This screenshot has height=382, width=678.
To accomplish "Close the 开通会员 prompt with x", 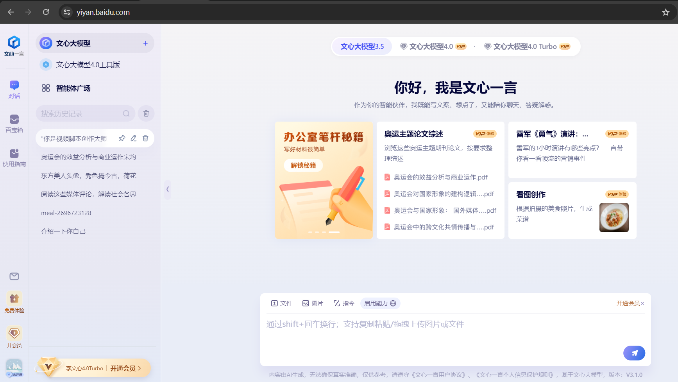I will [x=642, y=303].
